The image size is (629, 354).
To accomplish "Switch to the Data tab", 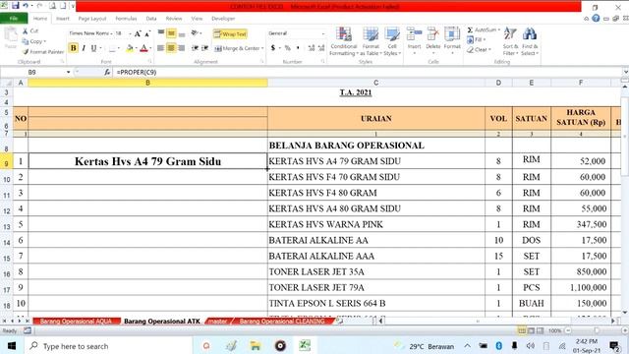I will [x=151, y=19].
